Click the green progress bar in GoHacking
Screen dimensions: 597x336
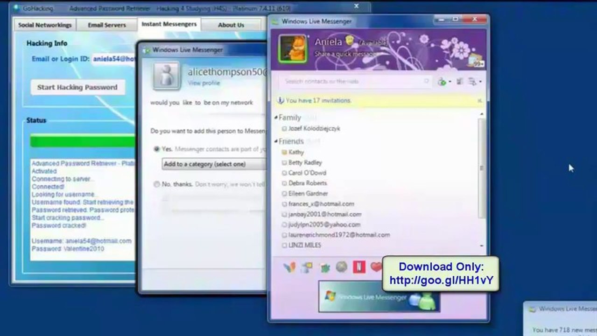tap(83, 141)
